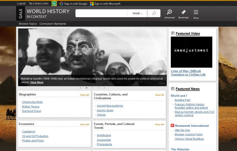This screenshot has height=151, width=237.
Task: Open Mother Teresa biography
Action: pyautogui.click(x=31, y=107)
